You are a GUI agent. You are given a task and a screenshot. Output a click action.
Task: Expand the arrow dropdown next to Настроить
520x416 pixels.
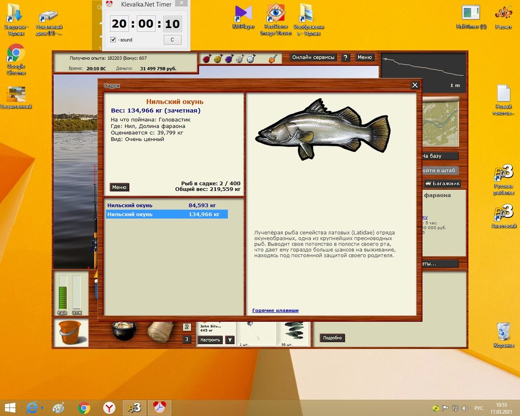230,340
